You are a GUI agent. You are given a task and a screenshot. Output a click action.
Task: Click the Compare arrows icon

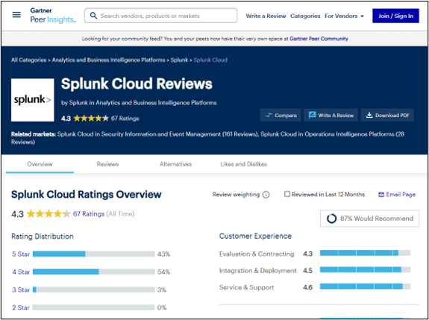coord(269,115)
